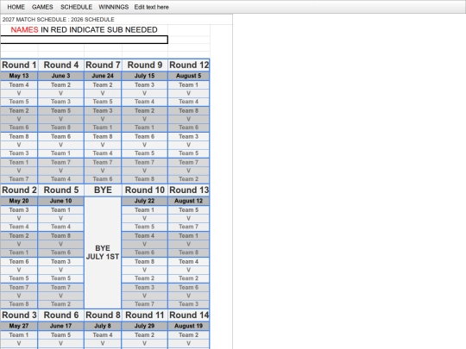This screenshot has width=466, height=349.
Task: Select the 'Round 2' header
Action: [x=19, y=190]
